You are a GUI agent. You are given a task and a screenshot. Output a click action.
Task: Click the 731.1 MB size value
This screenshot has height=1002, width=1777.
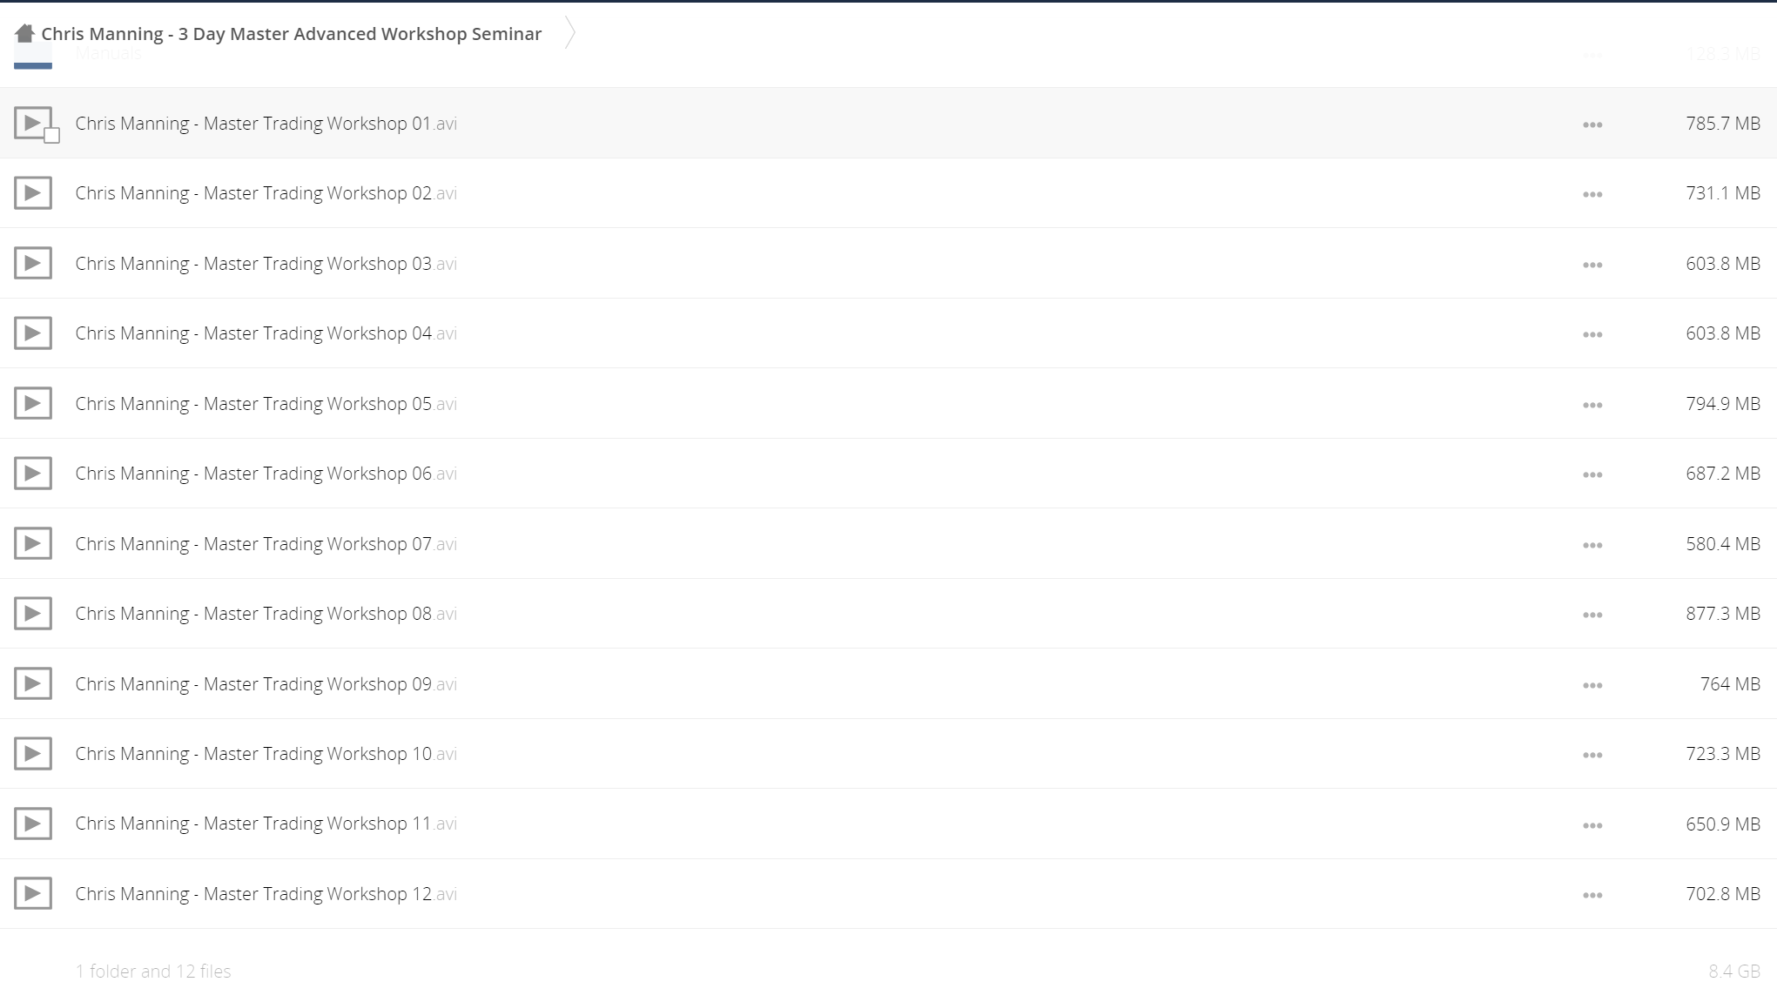point(1723,193)
